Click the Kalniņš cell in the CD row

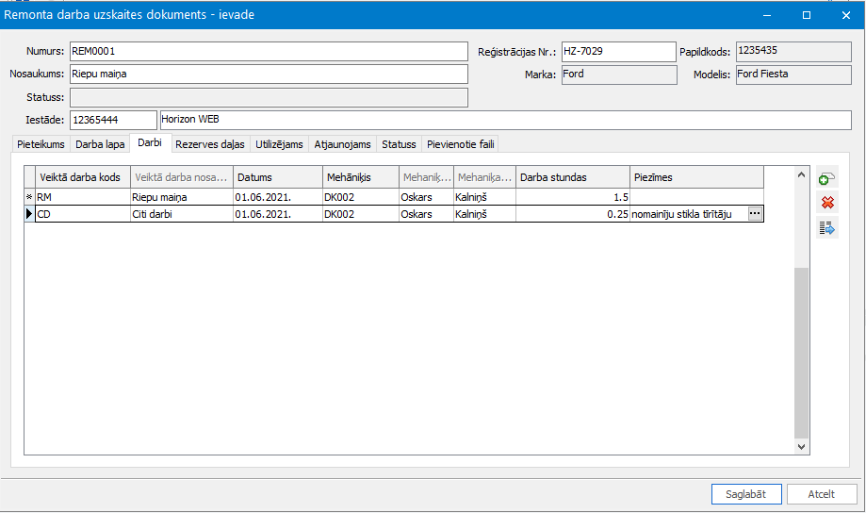(x=485, y=214)
